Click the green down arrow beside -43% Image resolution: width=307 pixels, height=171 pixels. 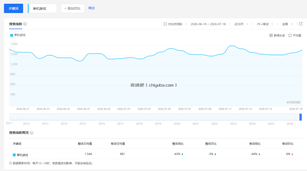tap(182, 154)
